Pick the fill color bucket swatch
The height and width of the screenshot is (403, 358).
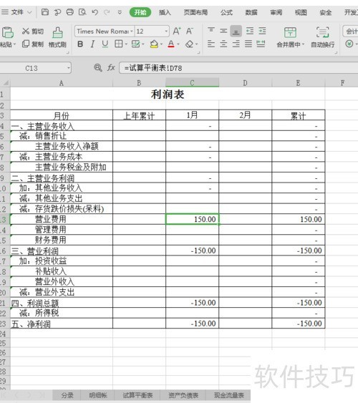[x=154, y=44]
